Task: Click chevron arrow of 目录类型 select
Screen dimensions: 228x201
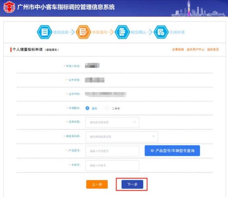Action: coord(135,122)
